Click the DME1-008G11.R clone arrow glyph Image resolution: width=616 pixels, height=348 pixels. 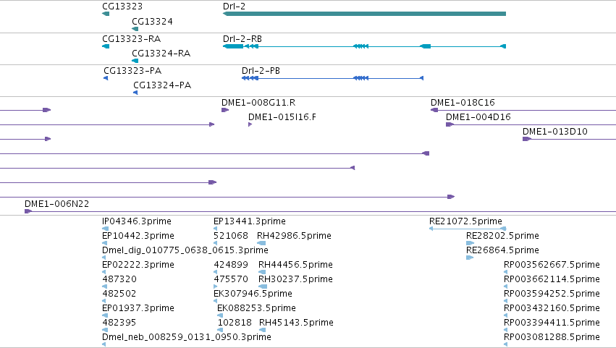tap(225, 110)
